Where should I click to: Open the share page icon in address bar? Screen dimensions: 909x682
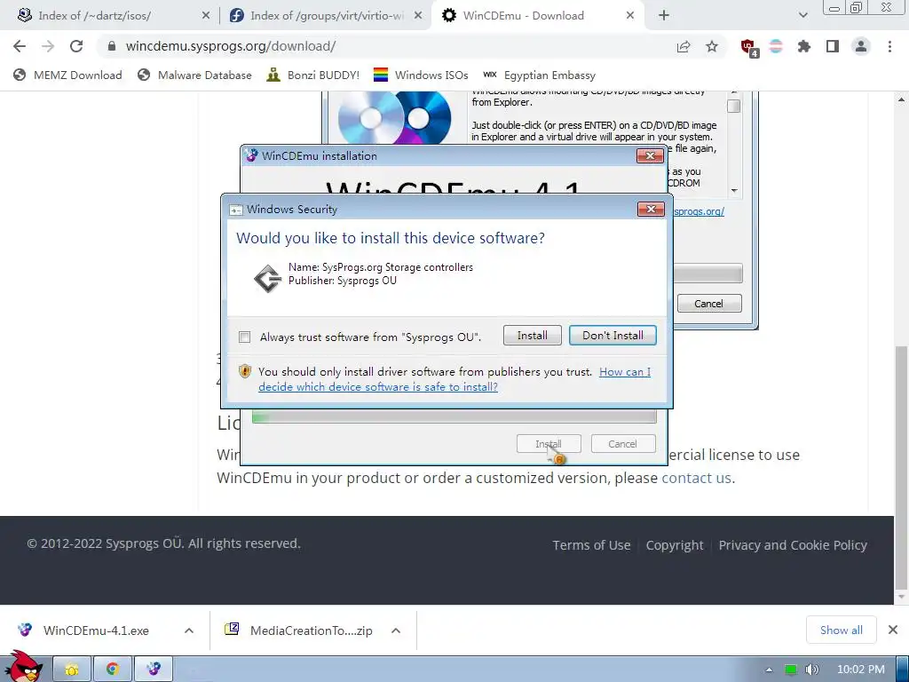(x=684, y=46)
